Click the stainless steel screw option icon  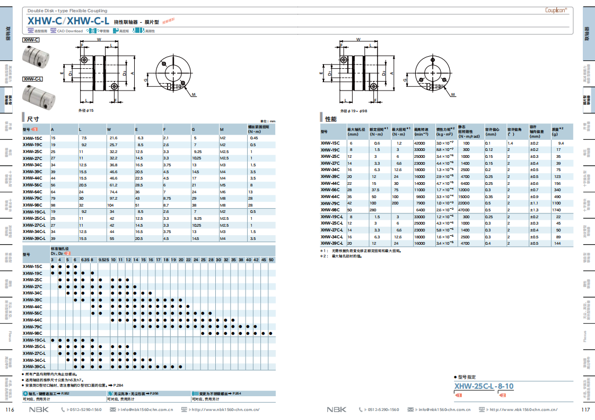[x=195, y=394]
